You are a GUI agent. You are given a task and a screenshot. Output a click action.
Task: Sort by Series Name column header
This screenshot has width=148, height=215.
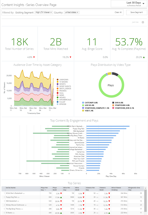(11, 188)
